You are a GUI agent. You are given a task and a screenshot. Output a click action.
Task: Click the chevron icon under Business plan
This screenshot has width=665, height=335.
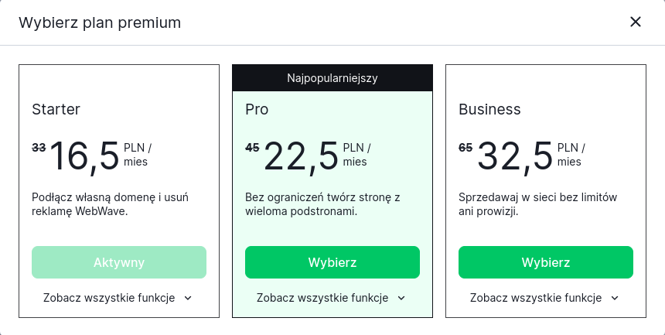pyautogui.click(x=615, y=298)
